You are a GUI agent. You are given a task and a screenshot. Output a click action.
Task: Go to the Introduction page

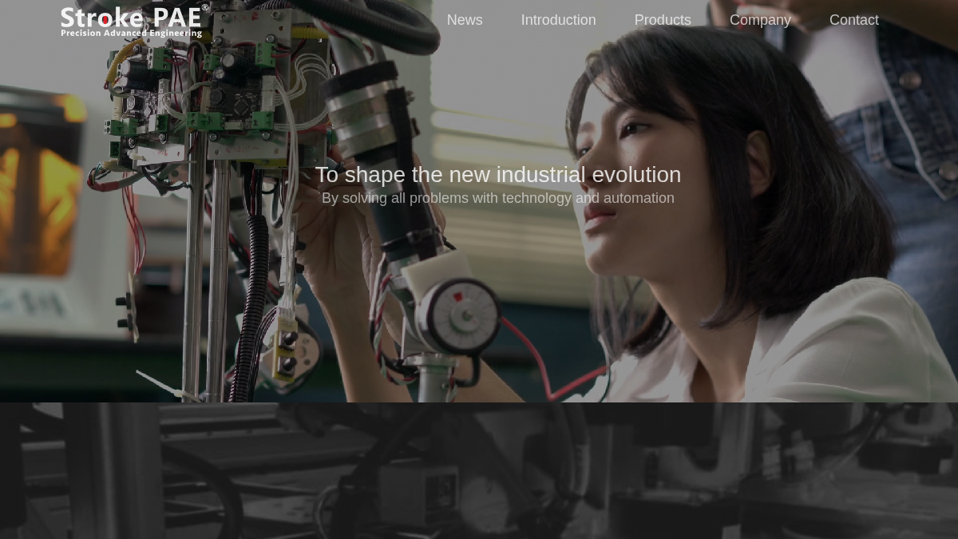[x=558, y=20]
